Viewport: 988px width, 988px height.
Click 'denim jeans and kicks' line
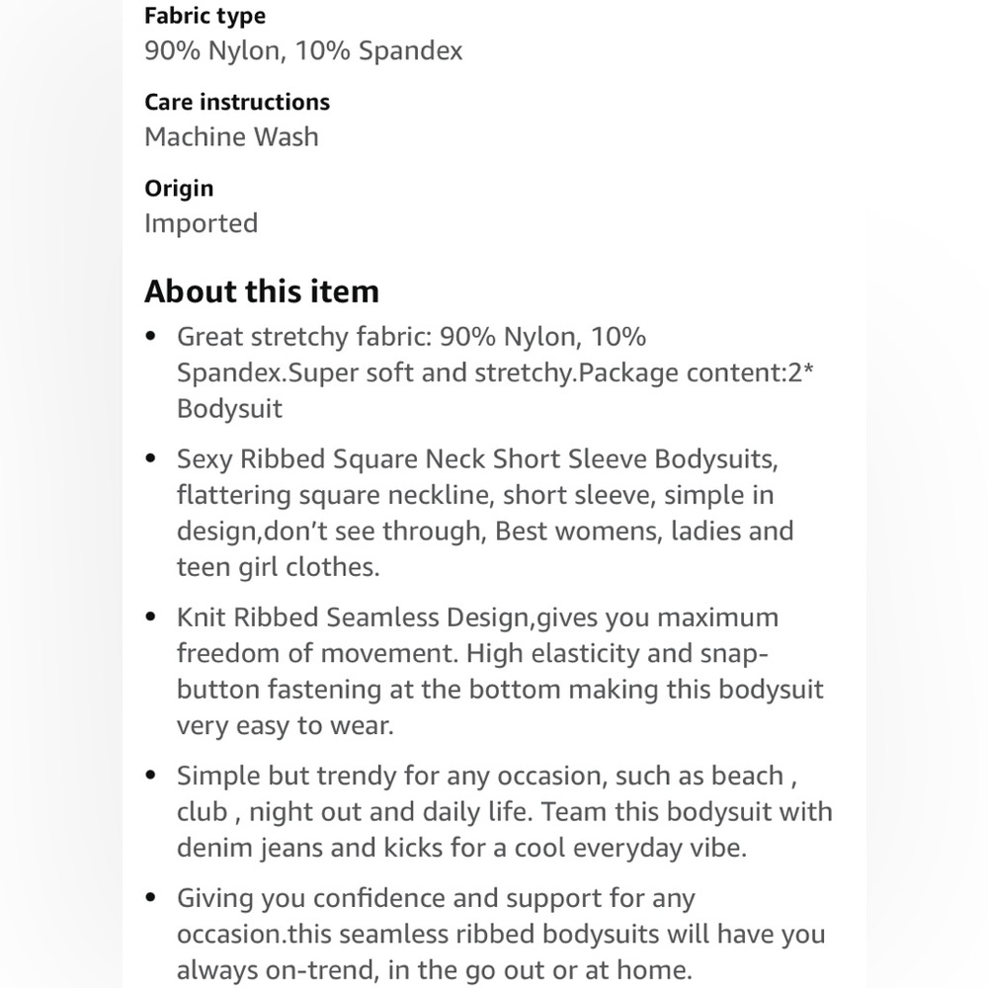461,848
